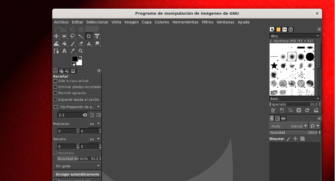Image resolution: width=335 pixels, height=181 pixels.
Task: Click the duplicate brush icon
Action: 290,111
